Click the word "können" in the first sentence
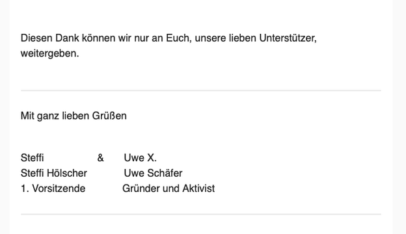This screenshot has width=406, height=234. [x=99, y=38]
